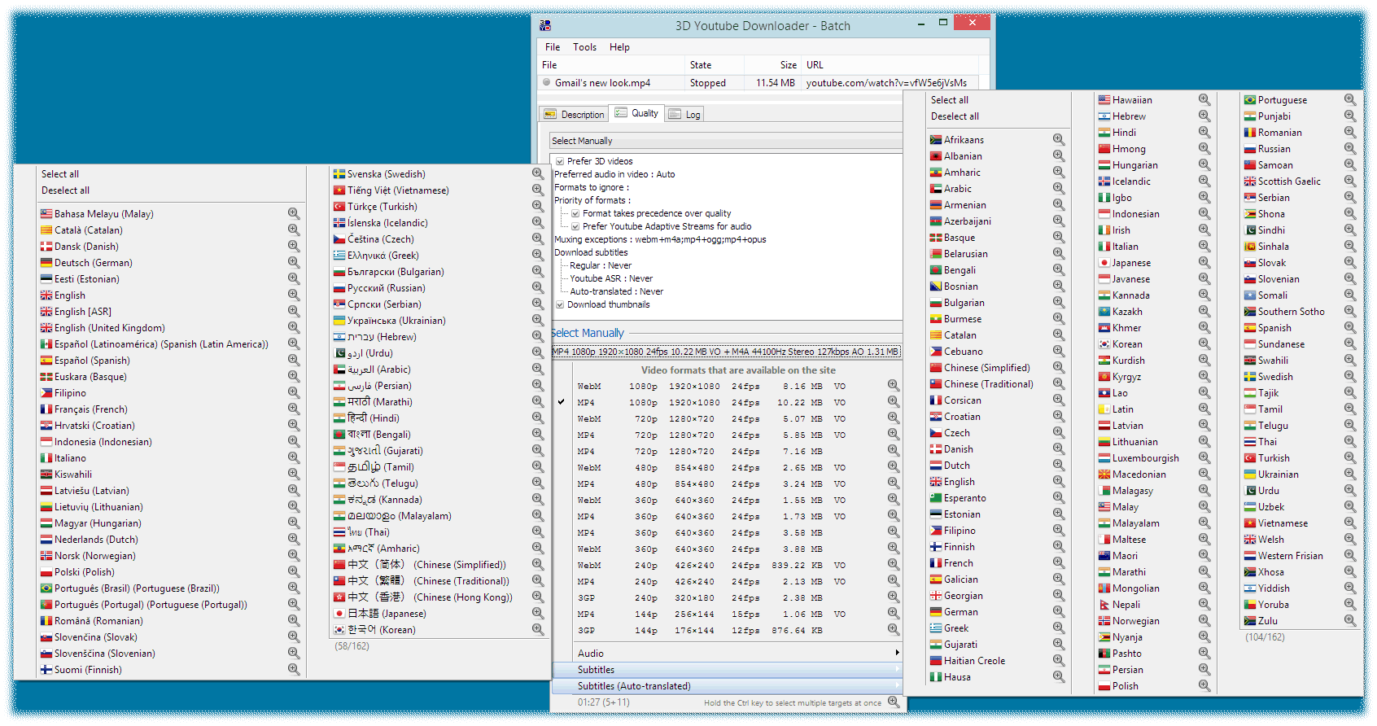Click the URL column header
The height and width of the screenshot is (726, 1377).
click(890, 65)
